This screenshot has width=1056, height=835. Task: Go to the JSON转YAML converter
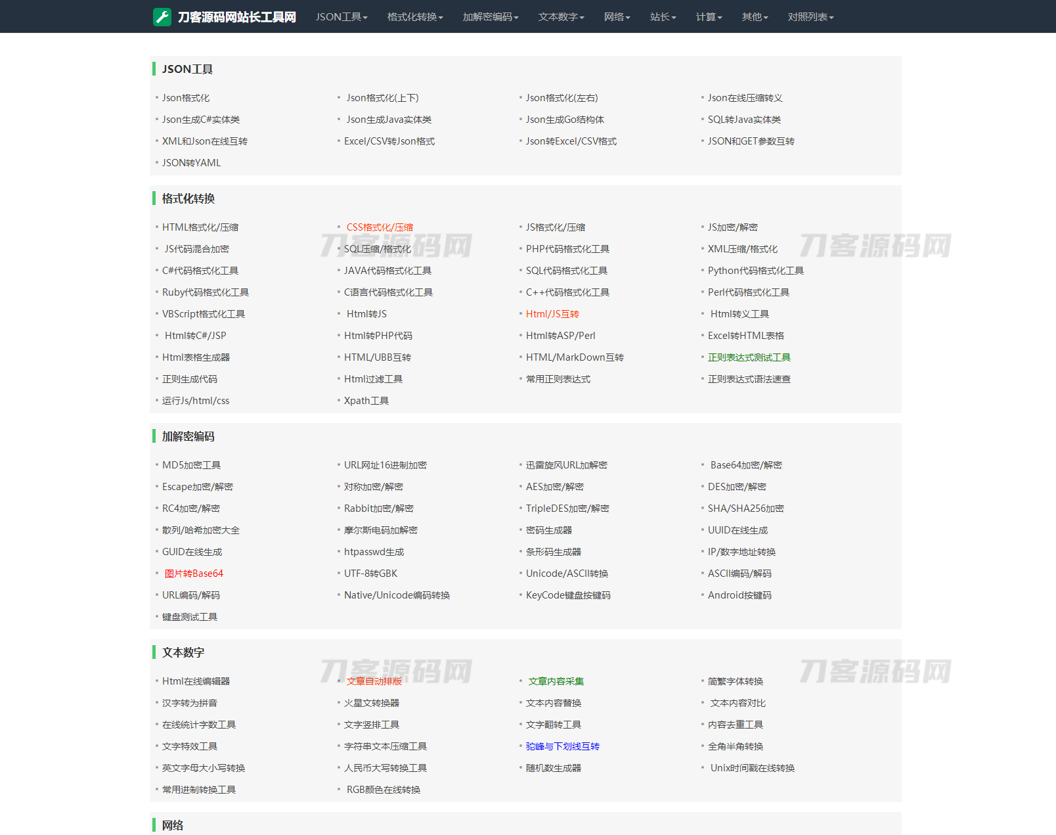pos(191,163)
